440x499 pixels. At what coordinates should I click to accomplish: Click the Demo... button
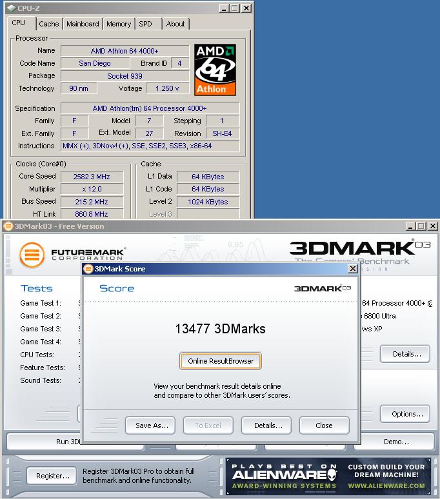click(395, 442)
